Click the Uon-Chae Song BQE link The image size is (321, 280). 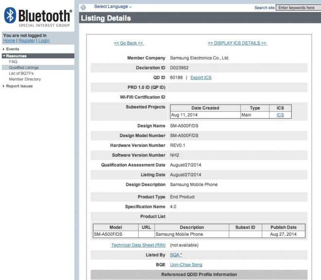pyautogui.click(x=186, y=265)
